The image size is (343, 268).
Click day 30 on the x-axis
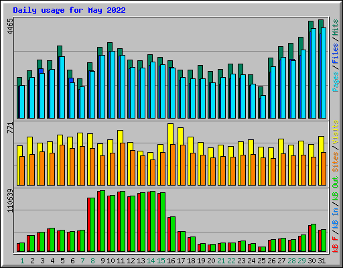tap(312, 261)
